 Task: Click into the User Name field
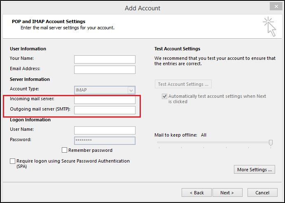click(105, 130)
